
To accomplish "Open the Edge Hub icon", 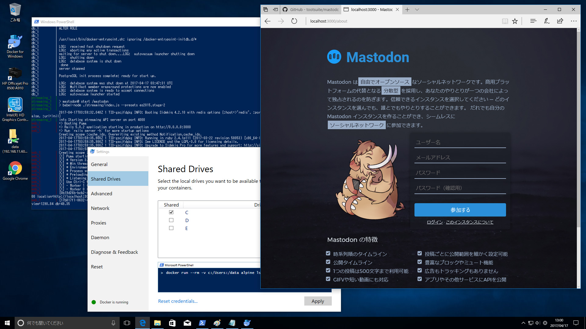I will pos(533,21).
